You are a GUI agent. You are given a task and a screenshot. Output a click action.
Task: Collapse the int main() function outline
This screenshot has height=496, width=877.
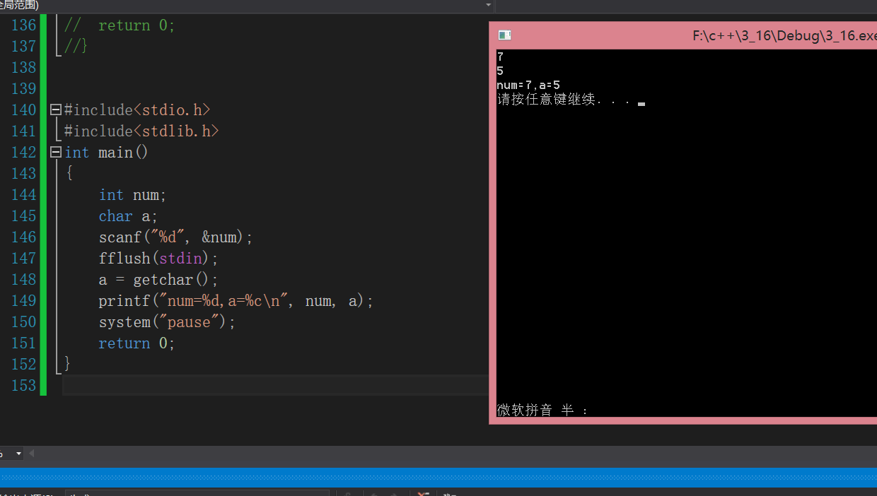tap(56, 153)
